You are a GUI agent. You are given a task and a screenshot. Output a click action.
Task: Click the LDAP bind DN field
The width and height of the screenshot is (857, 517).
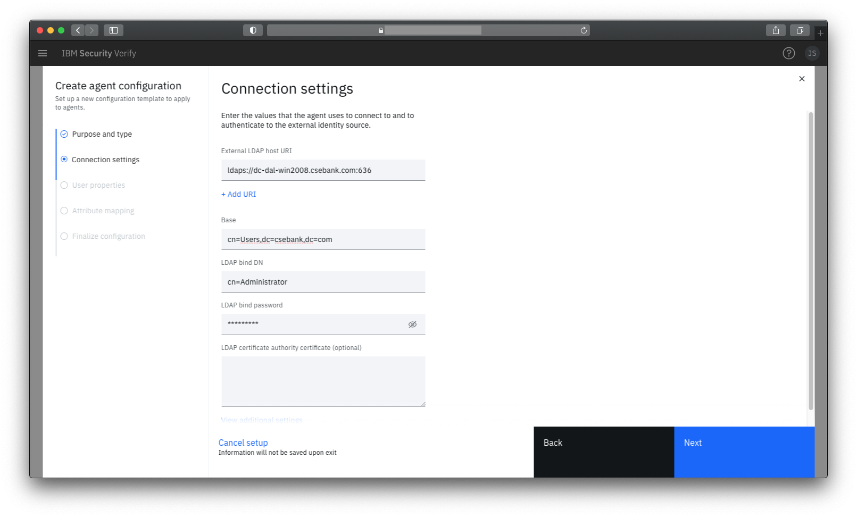pyautogui.click(x=323, y=282)
